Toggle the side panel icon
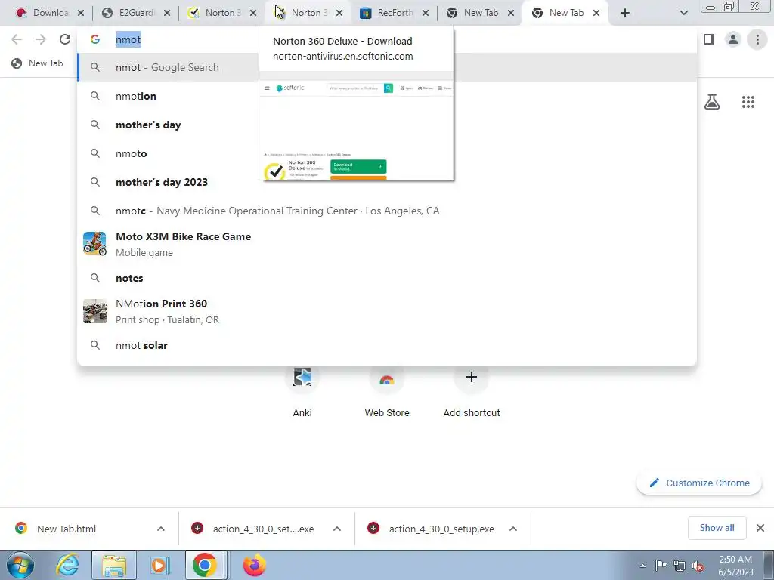 click(x=709, y=39)
